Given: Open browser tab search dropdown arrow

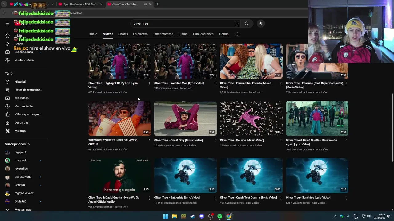Looking at the screenshot, I should point(4,4).
